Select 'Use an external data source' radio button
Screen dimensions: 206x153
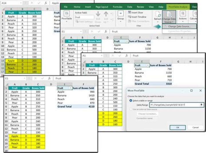131,109
